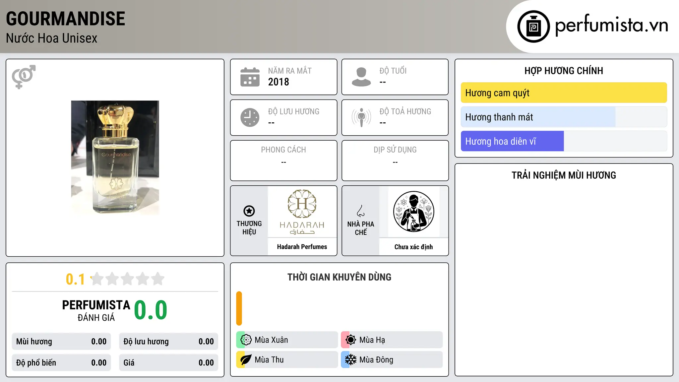The image size is (679, 382).
Task: Click the person icon beside Độ tuổi
Action: 361,77
